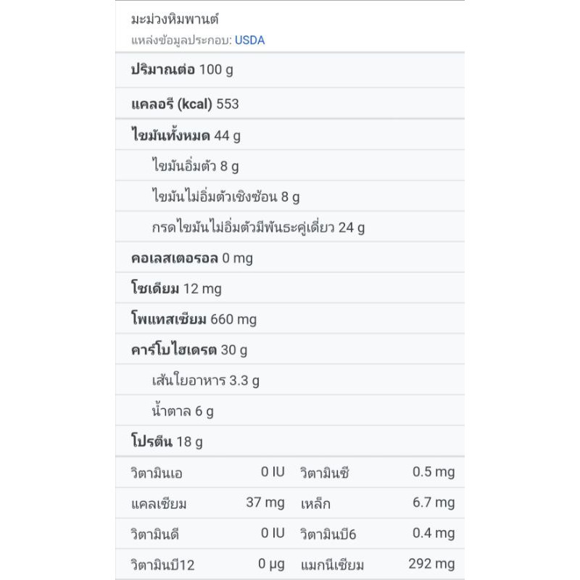
Task: Select the โปรตีน 18 g row
Action: (167, 442)
